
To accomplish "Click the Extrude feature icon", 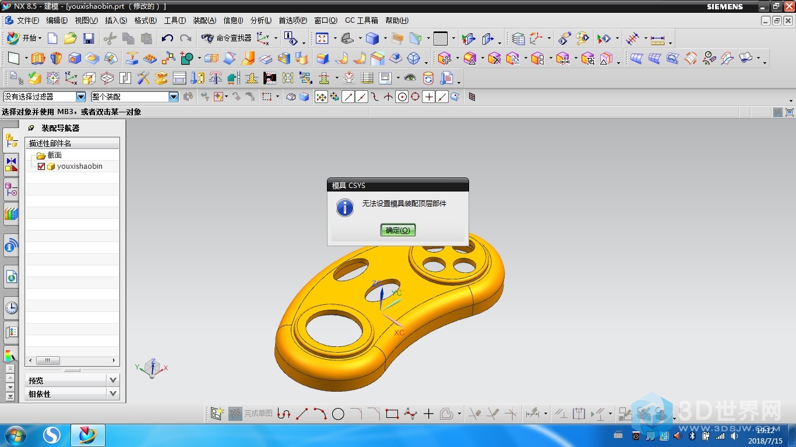I will [38, 58].
